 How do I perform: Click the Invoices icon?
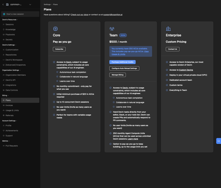pyautogui.click(x=4, y=105)
